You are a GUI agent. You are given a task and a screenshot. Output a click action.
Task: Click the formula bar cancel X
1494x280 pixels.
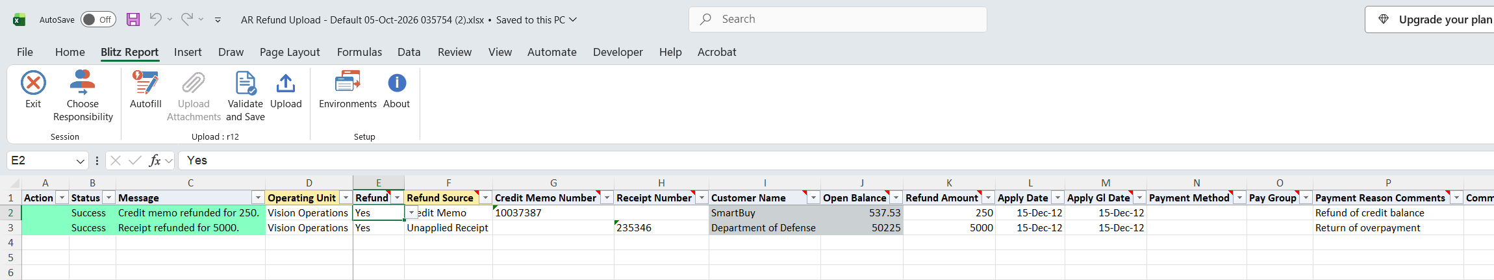coord(116,160)
